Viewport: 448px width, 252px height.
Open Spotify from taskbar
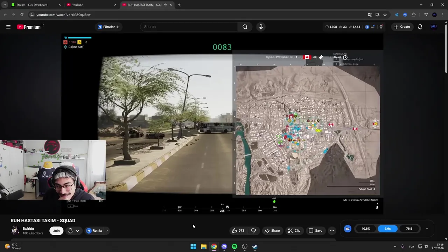(234, 246)
